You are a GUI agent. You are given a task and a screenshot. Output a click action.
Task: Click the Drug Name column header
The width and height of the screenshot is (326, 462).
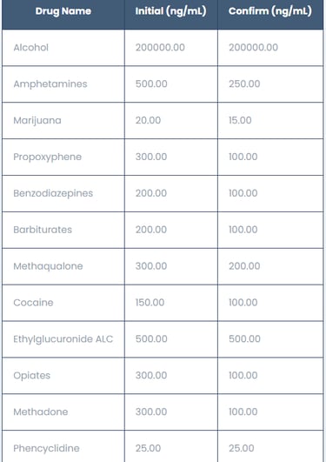(x=63, y=11)
